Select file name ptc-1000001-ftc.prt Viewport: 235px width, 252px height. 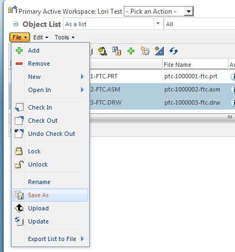coord(191,76)
